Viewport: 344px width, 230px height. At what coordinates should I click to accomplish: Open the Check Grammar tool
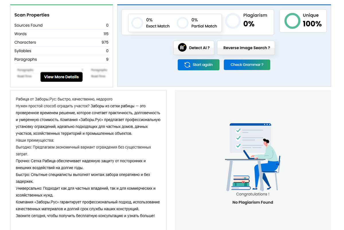[x=247, y=65]
